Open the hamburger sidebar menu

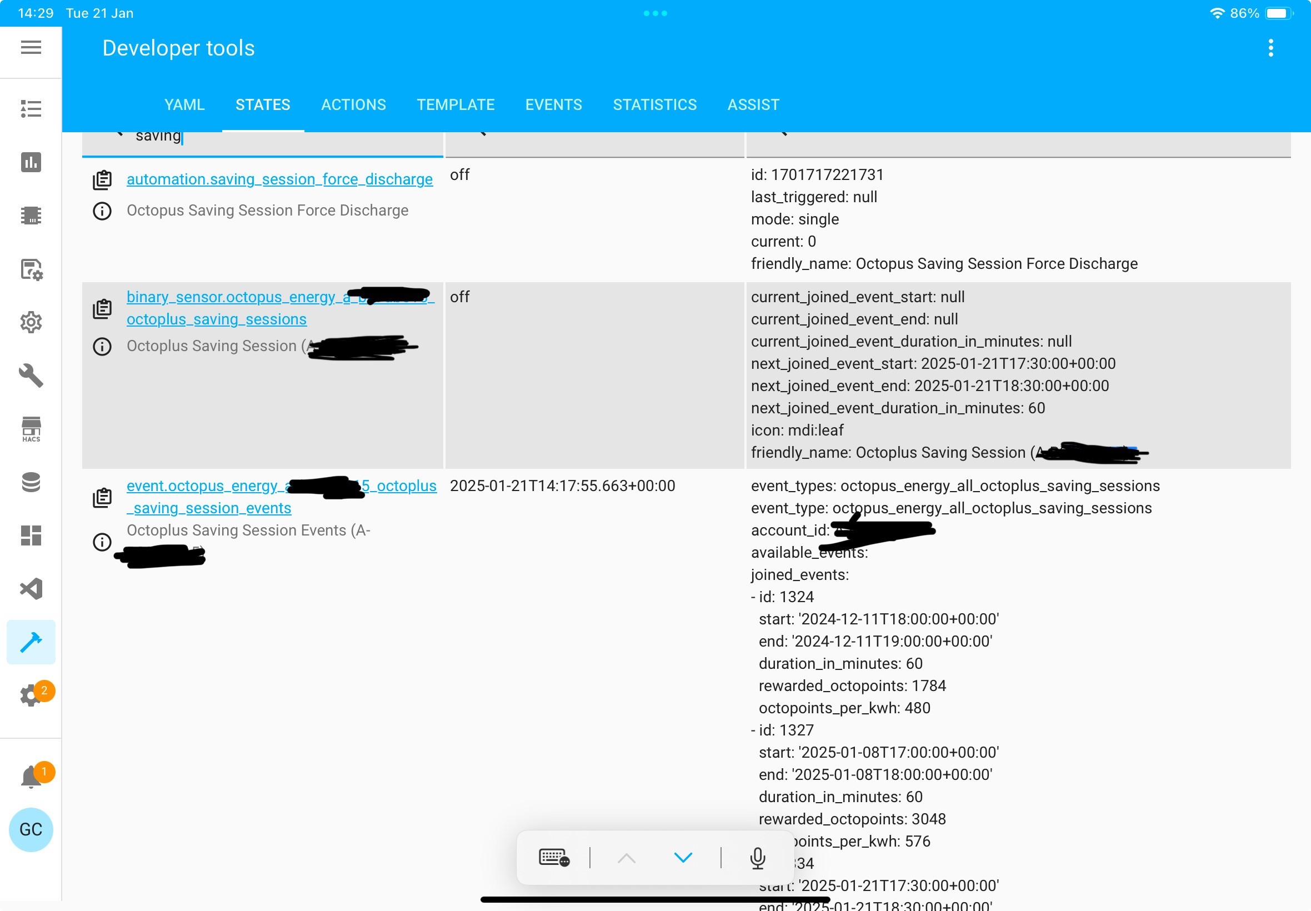(31, 48)
